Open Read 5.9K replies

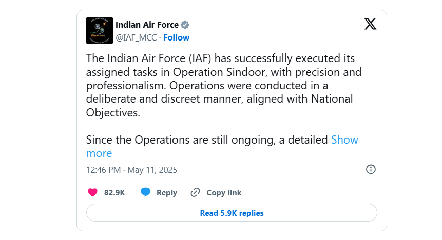(x=232, y=213)
